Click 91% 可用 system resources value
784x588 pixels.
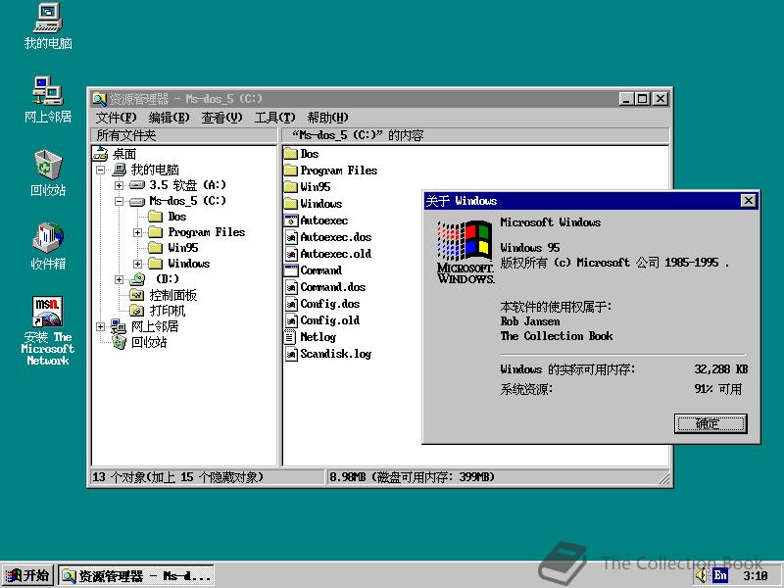[717, 388]
